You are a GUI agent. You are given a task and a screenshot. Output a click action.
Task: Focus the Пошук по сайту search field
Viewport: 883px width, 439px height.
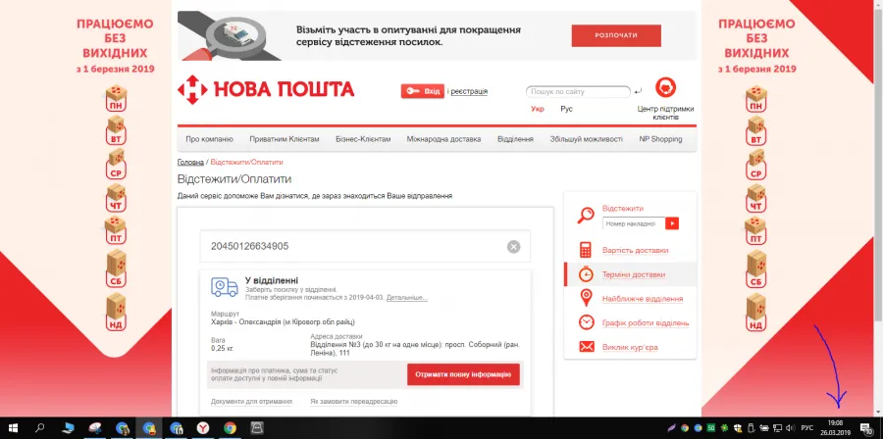coord(578,92)
